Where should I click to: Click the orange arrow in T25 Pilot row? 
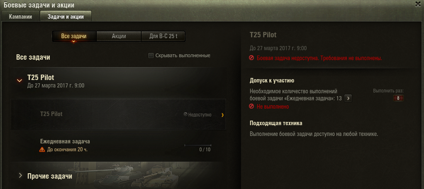pyautogui.click(x=222, y=115)
